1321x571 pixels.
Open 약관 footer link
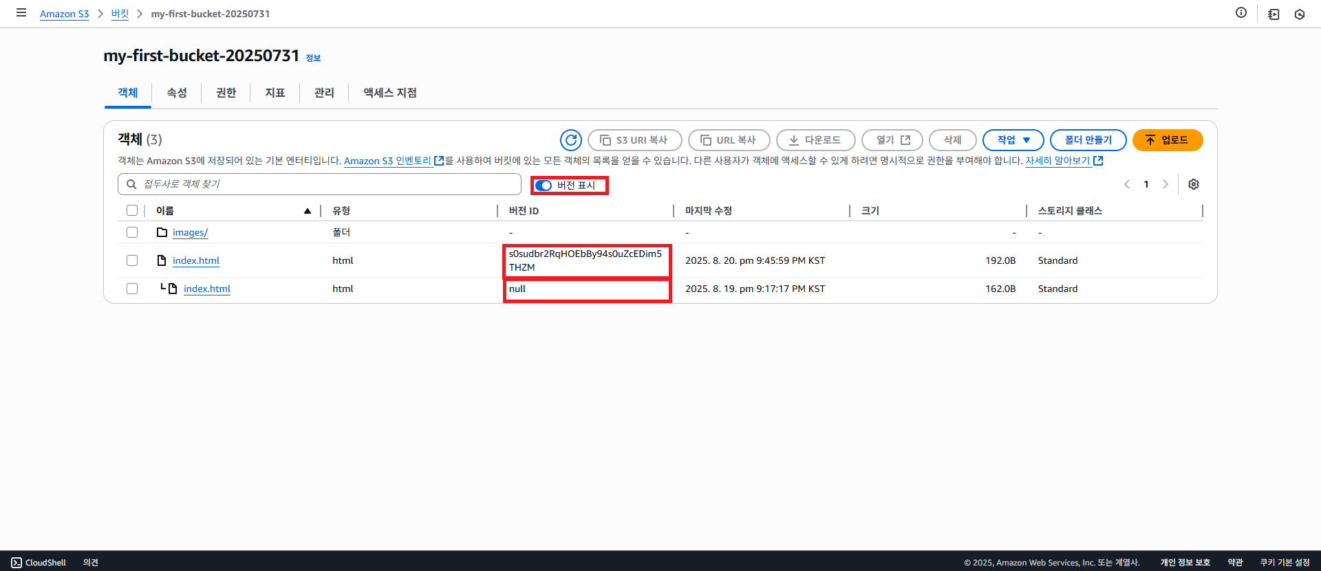(x=1235, y=562)
